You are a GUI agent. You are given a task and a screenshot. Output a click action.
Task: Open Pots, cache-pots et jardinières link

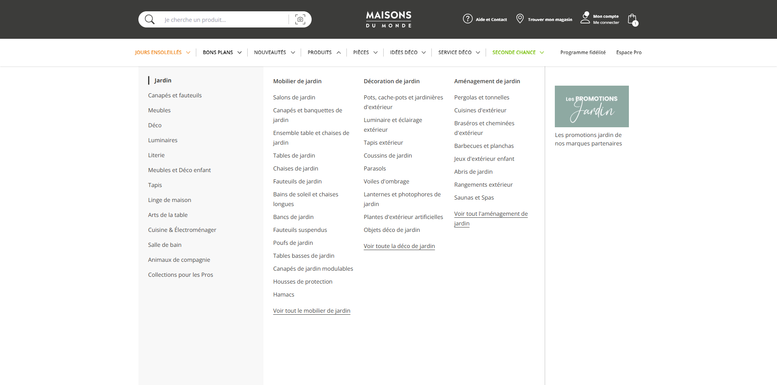(x=403, y=102)
